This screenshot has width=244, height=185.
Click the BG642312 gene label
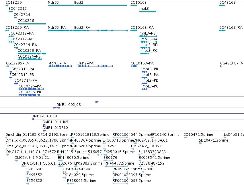coord(17,8)
